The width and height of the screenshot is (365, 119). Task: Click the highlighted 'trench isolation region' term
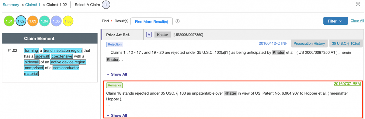click(x=63, y=51)
